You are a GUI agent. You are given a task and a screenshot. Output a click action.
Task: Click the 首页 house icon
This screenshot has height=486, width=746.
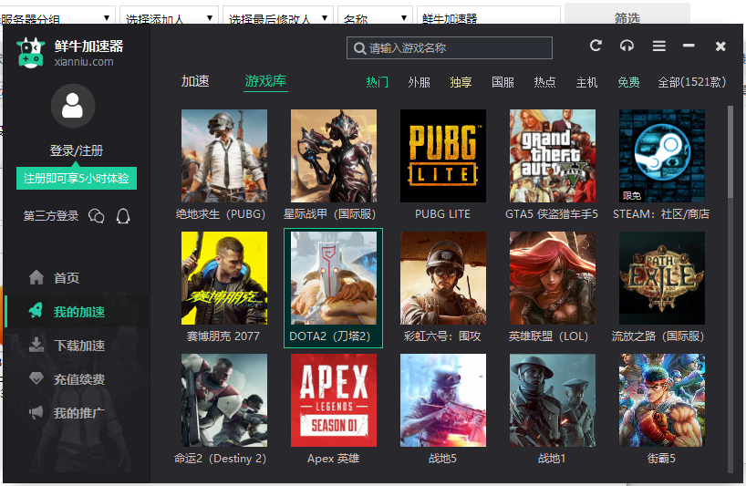point(36,277)
